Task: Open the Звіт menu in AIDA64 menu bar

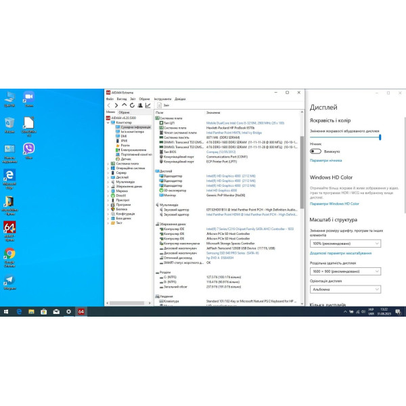Action: tap(133, 99)
